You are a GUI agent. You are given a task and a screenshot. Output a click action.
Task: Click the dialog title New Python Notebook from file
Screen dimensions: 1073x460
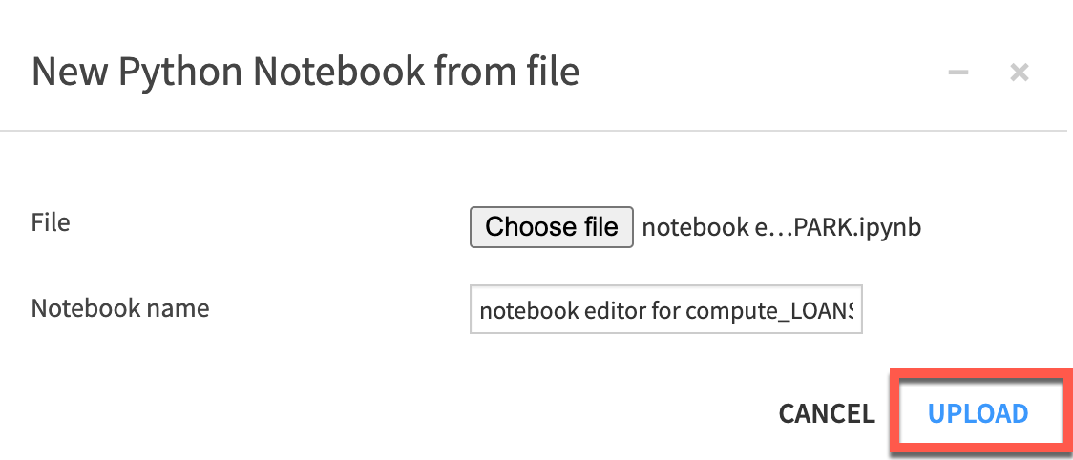tap(305, 73)
